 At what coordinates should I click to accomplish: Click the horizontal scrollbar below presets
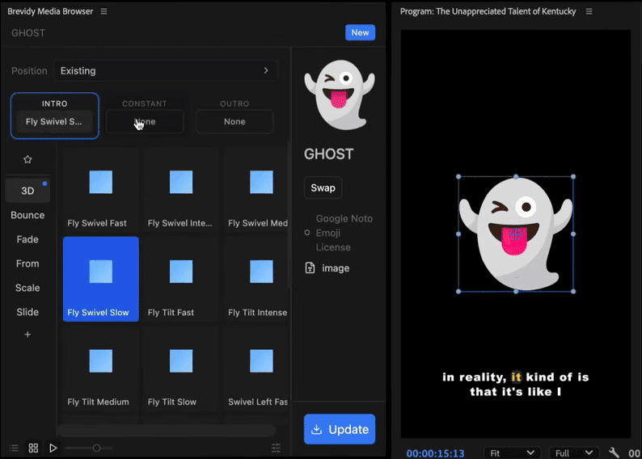pos(167,430)
